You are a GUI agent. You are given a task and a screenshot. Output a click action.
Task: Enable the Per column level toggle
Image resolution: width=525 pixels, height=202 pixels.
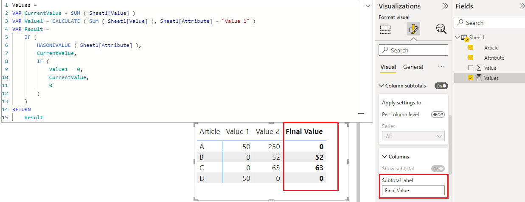tap(438, 115)
